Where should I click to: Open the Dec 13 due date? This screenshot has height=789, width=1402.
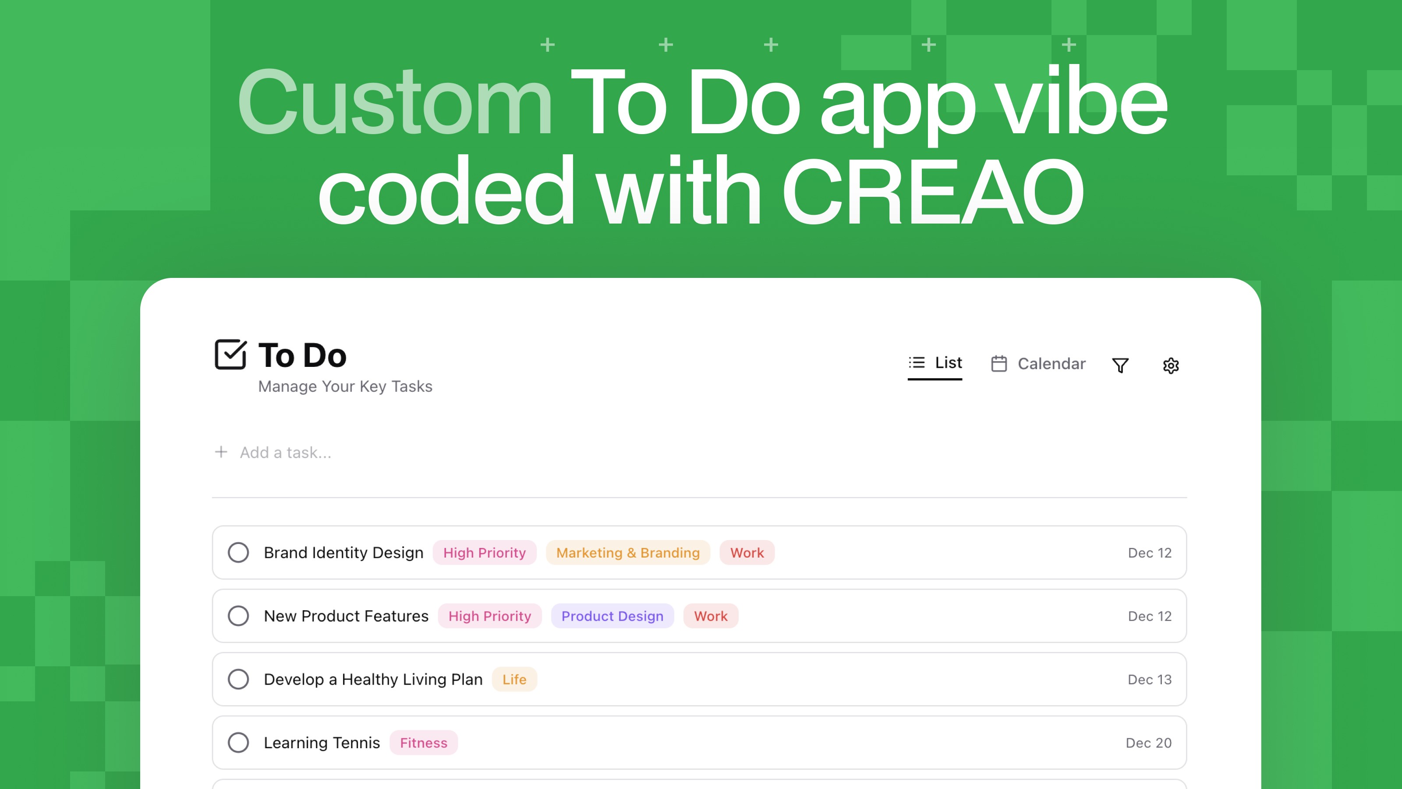coord(1149,679)
